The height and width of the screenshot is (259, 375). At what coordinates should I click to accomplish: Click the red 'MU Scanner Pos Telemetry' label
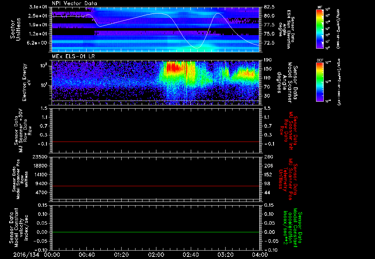pyautogui.click(x=288, y=179)
